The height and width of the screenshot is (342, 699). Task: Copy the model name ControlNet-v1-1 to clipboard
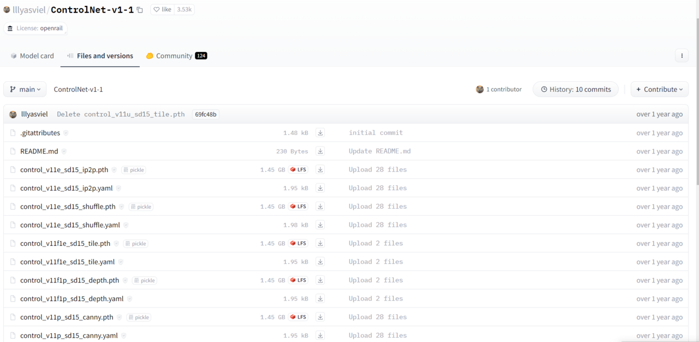(x=140, y=10)
